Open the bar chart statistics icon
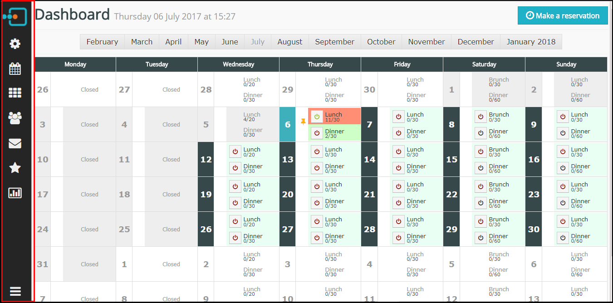 click(x=15, y=193)
